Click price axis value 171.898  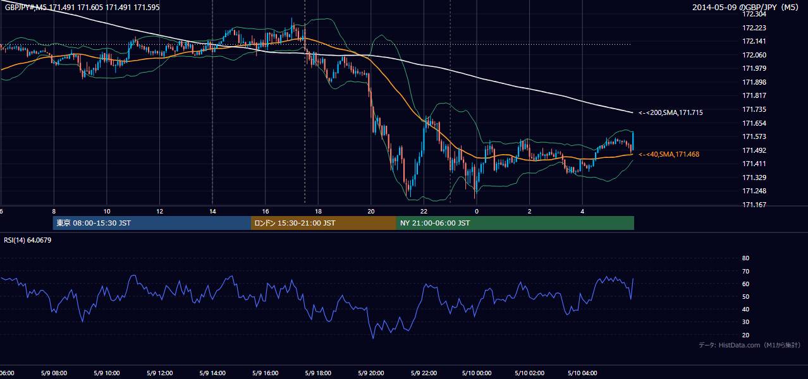click(754, 82)
